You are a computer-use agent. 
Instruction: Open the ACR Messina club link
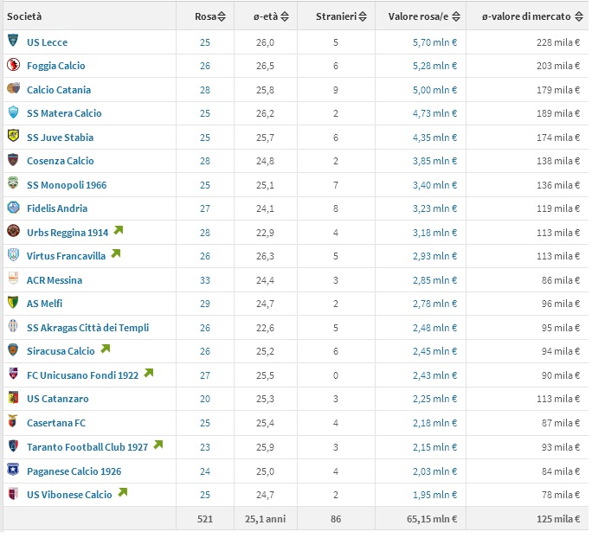[55, 280]
